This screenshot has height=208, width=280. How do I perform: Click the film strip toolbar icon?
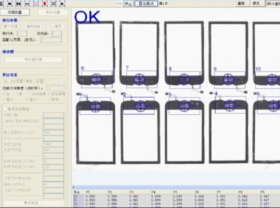[x=54, y=3]
